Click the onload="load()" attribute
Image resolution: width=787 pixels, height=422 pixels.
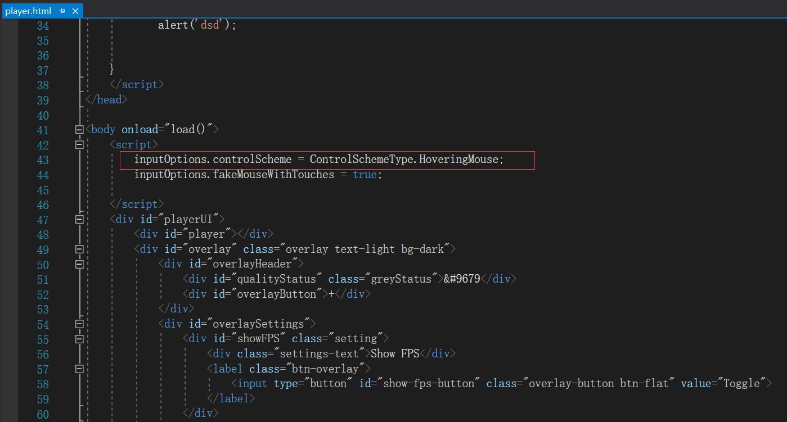[x=167, y=129]
